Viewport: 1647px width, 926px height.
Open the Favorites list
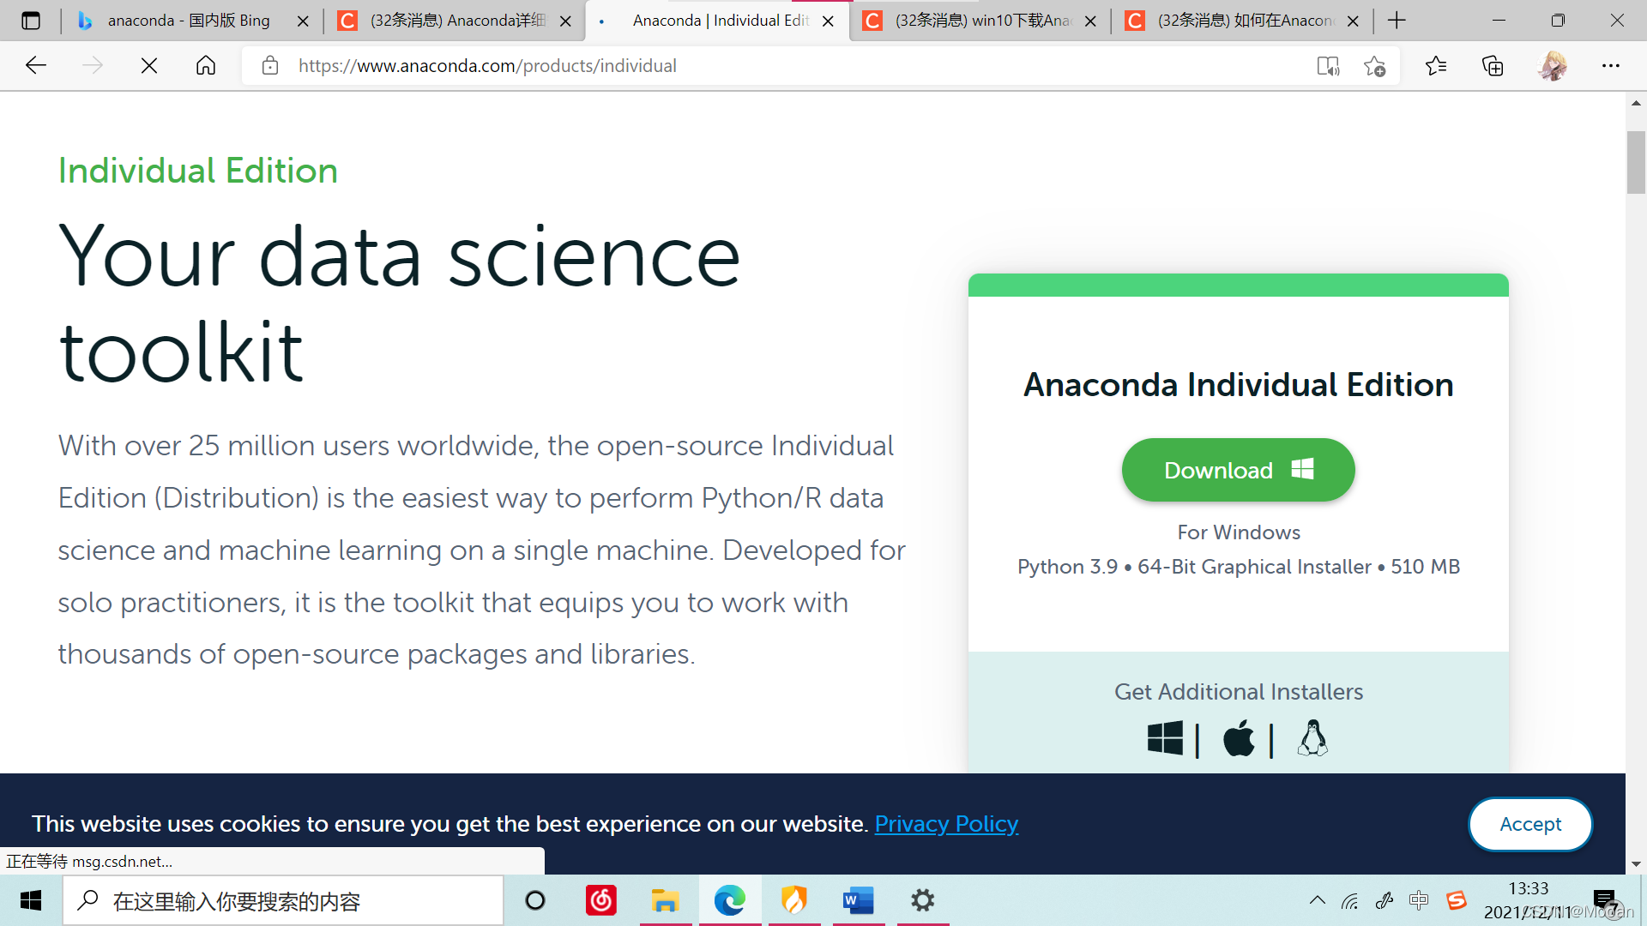(x=1436, y=65)
